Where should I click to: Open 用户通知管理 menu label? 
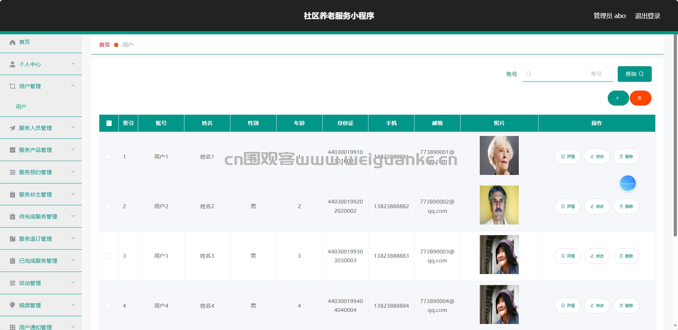pyautogui.click(x=35, y=327)
